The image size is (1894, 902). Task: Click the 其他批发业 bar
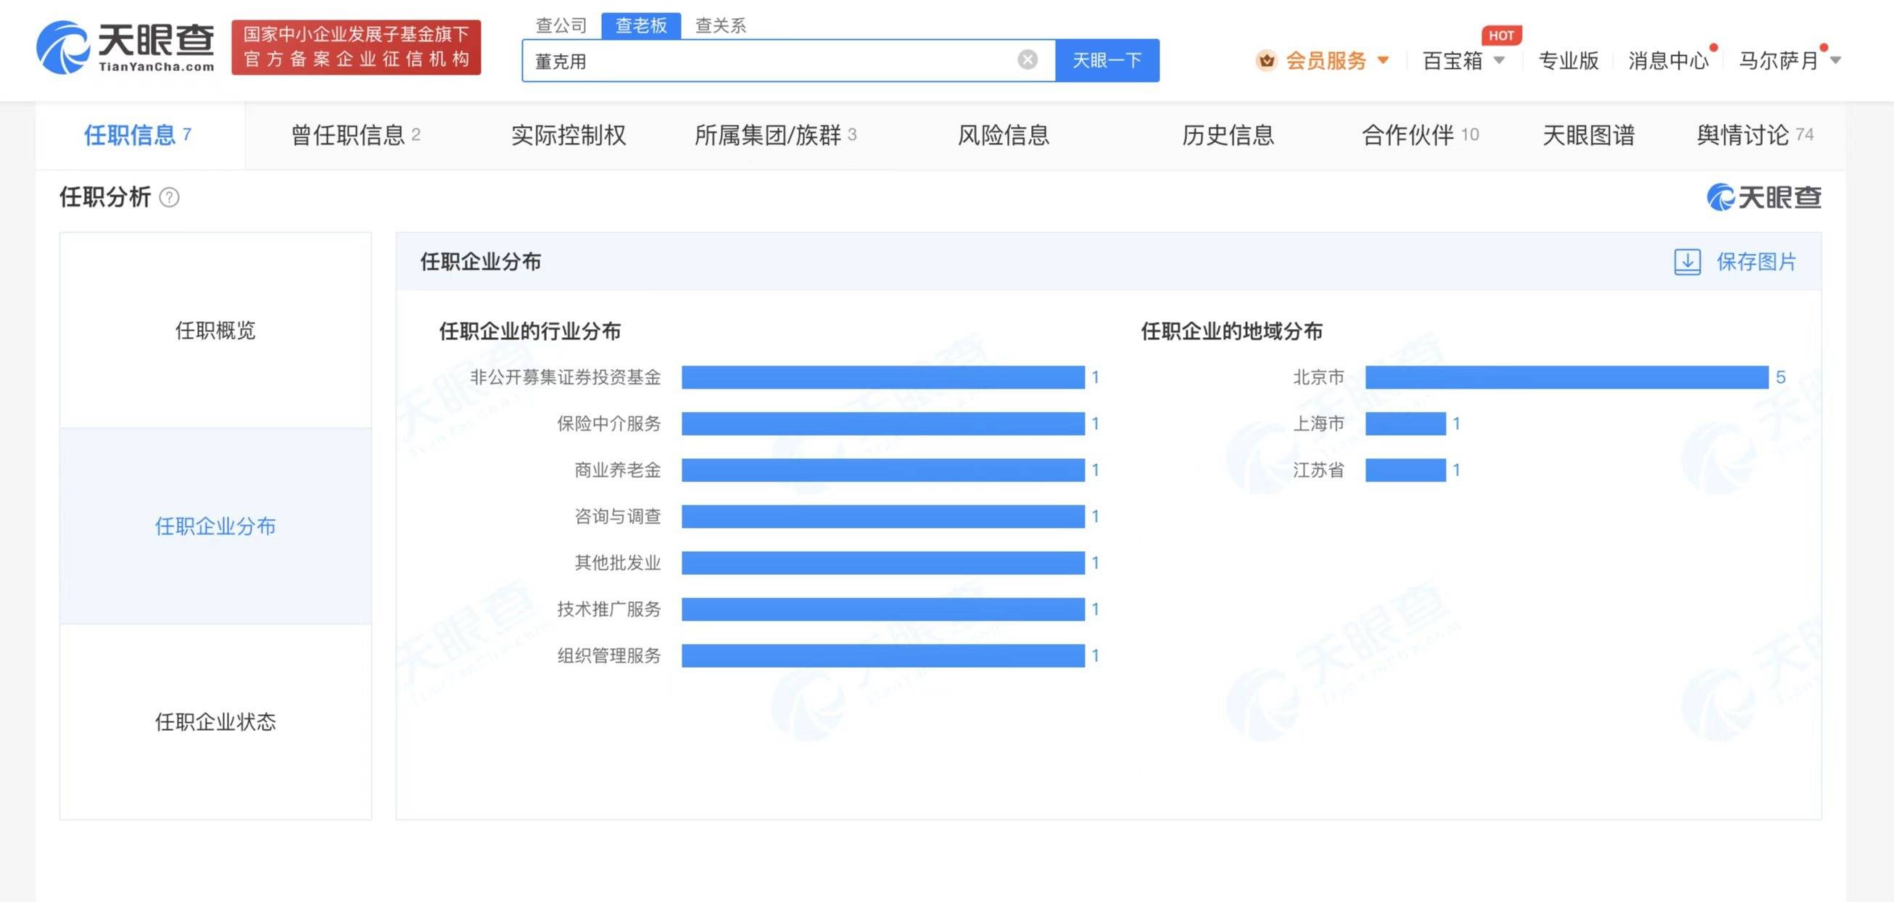(x=883, y=563)
